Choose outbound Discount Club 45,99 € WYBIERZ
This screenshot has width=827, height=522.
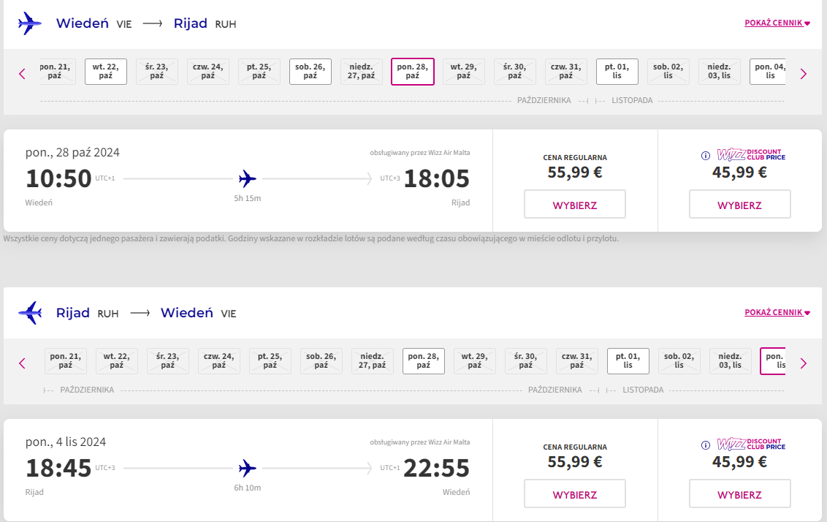click(x=739, y=204)
